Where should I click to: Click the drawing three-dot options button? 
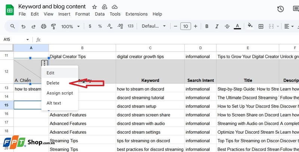(x=44, y=63)
